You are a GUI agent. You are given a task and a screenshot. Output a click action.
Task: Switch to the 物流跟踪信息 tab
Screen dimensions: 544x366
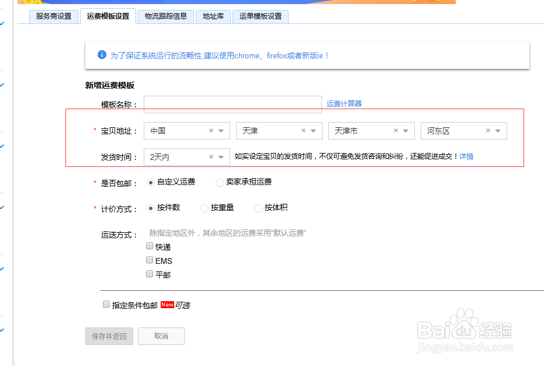[x=168, y=17]
